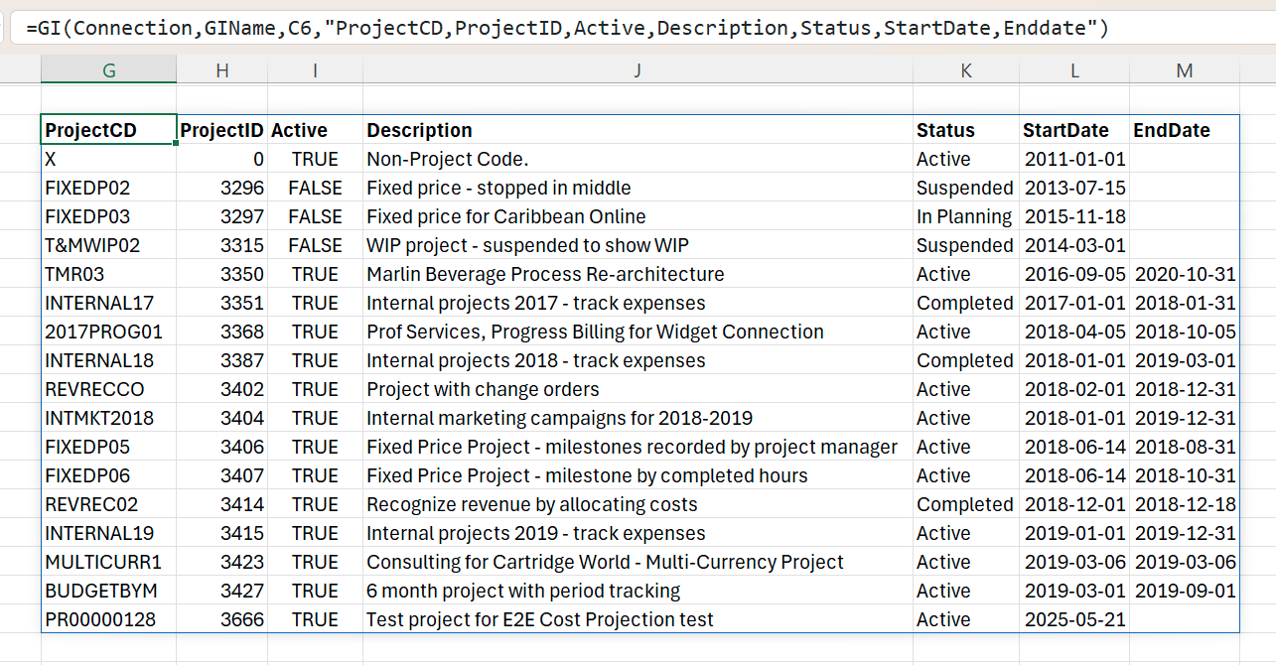Select the Active header cell
Image resolution: width=1276 pixels, height=665 pixels.
(315, 130)
